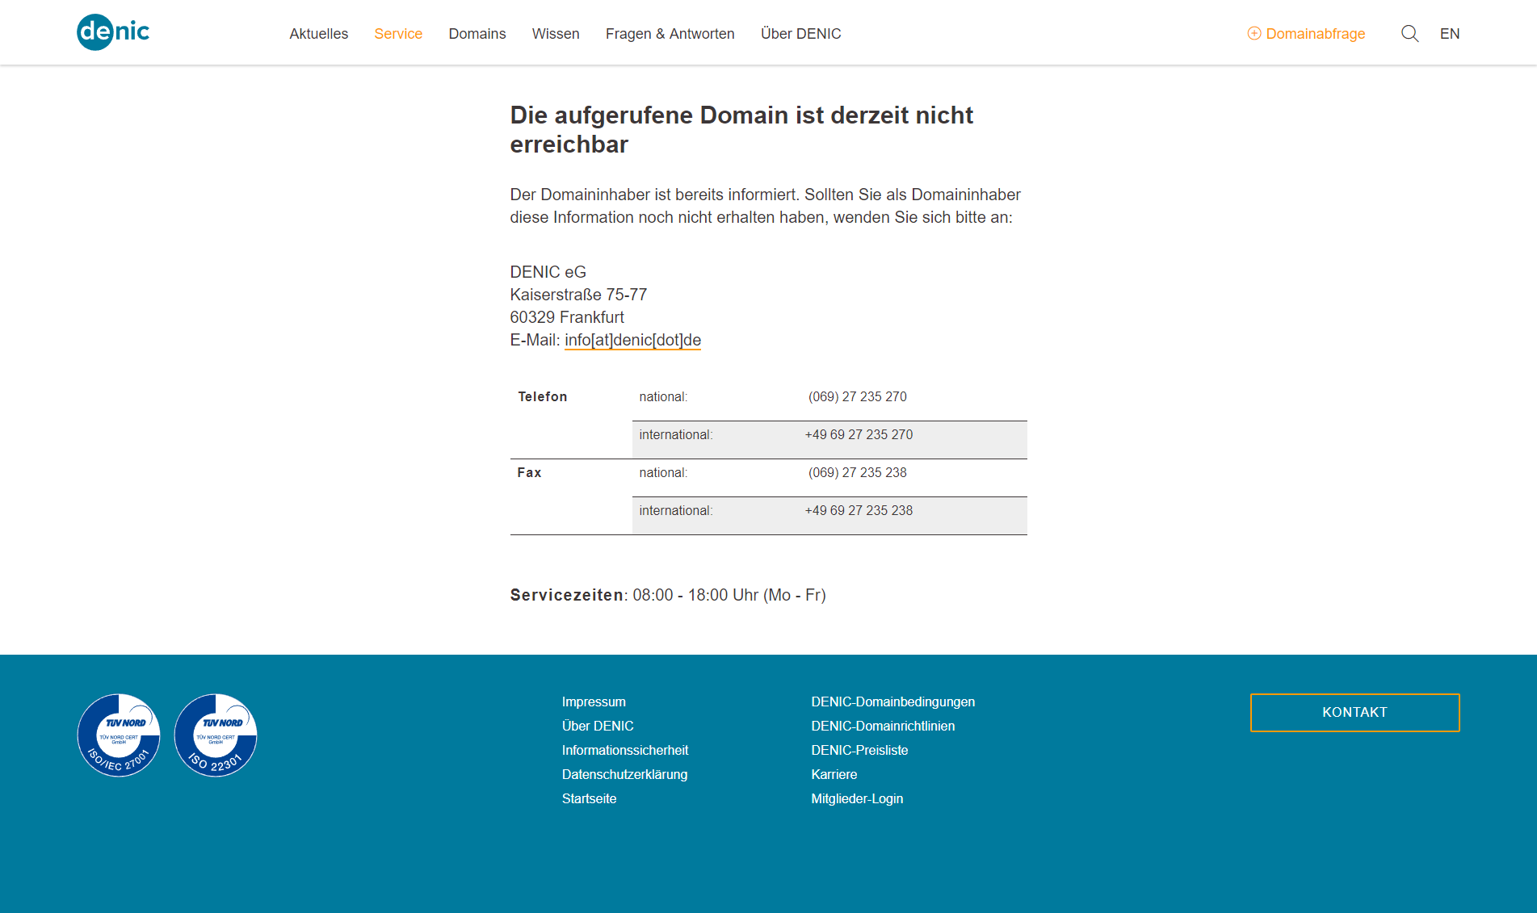Go to Datenschutzerklärung in footer
This screenshot has height=913, width=1537.
(624, 774)
